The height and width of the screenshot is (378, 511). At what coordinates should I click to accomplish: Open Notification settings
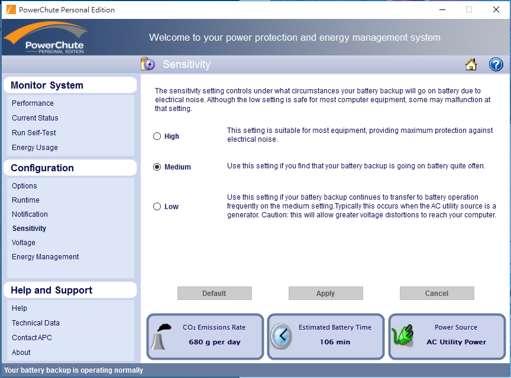[x=30, y=214]
